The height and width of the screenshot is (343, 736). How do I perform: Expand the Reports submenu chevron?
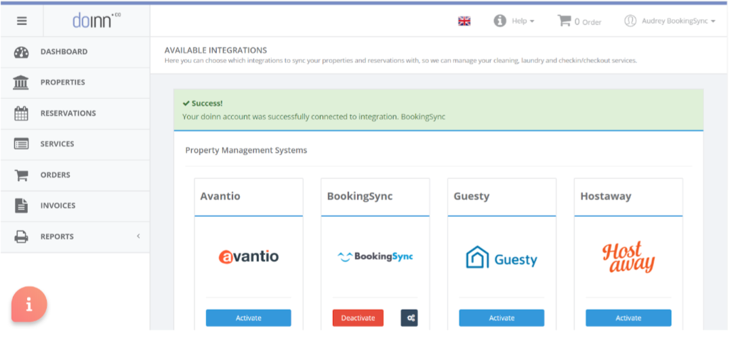pos(138,236)
